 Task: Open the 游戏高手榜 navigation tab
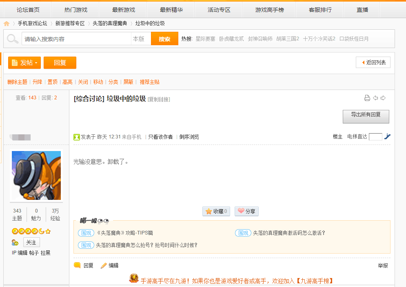point(269,10)
